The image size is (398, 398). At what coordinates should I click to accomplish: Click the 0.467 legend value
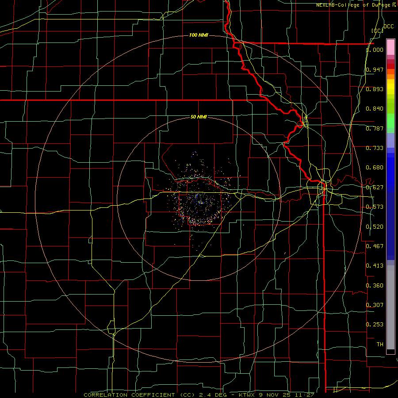point(375,246)
